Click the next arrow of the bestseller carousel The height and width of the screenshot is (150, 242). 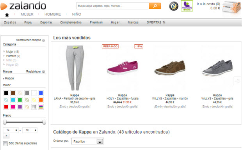238,81
